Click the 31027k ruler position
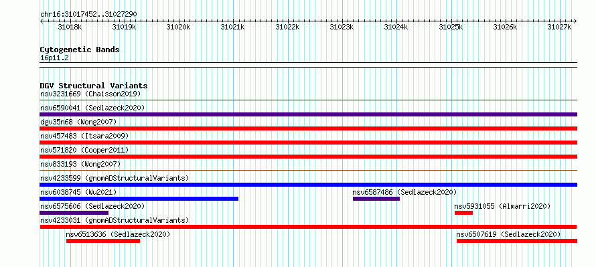 [560, 27]
